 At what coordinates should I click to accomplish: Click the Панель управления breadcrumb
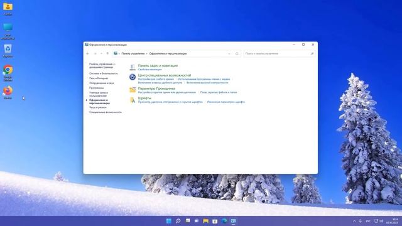pyautogui.click(x=133, y=53)
